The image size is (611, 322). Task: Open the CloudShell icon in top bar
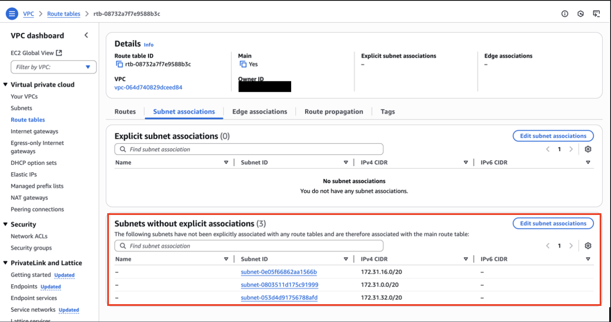(x=596, y=14)
